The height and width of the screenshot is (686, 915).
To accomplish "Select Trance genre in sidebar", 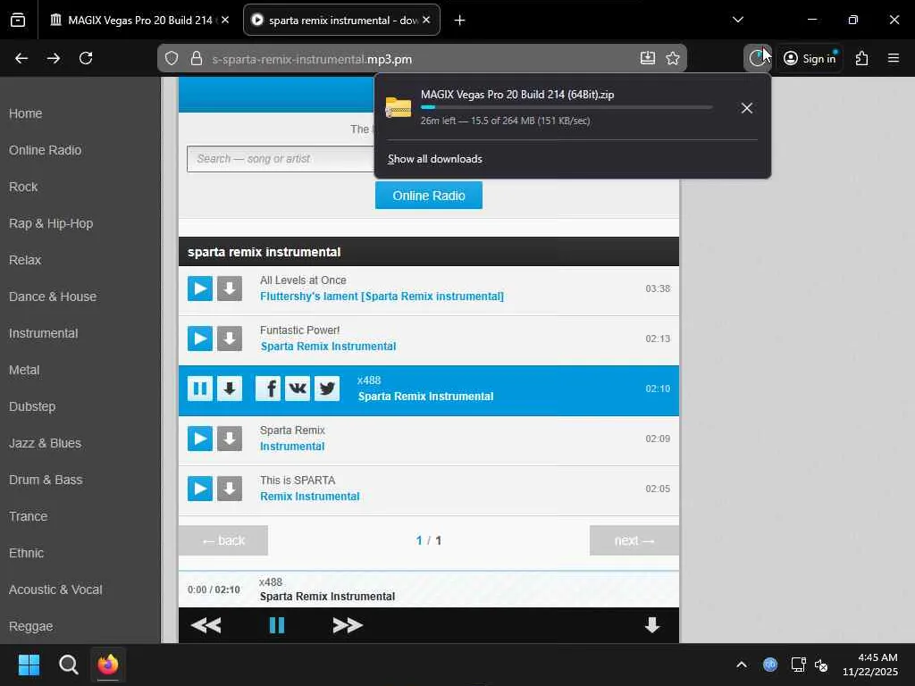I will [x=28, y=517].
